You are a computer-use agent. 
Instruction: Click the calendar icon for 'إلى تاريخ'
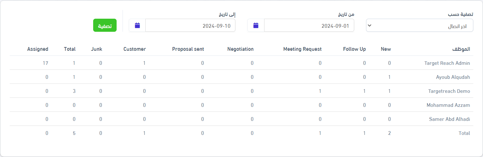click(137, 26)
